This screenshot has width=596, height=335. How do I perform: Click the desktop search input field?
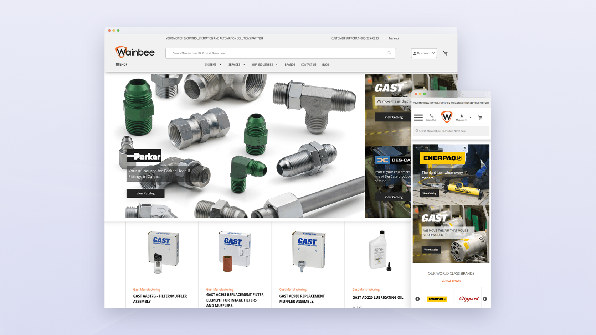click(281, 53)
